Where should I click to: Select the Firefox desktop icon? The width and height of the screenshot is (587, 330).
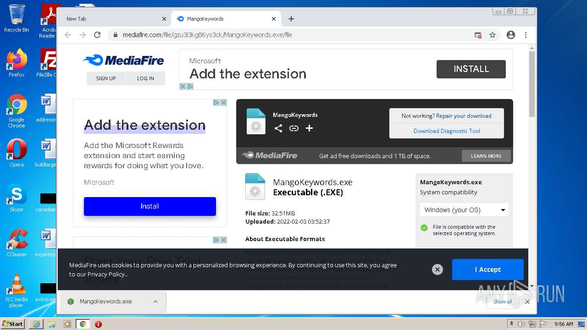pyautogui.click(x=17, y=63)
